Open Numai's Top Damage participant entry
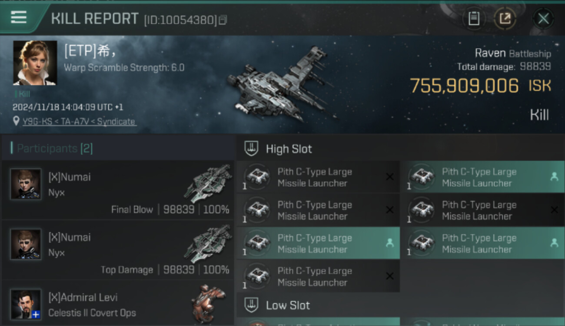565x326 pixels. (x=117, y=250)
